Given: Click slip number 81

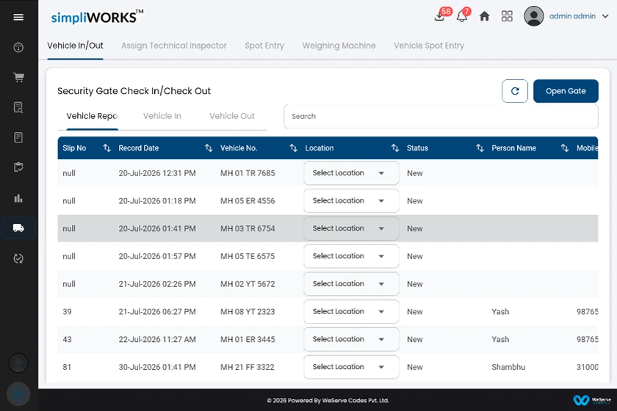Looking at the screenshot, I should 67,367.
